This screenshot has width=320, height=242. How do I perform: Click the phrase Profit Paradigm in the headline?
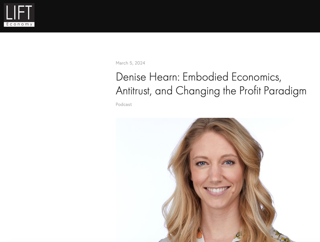(x=273, y=91)
